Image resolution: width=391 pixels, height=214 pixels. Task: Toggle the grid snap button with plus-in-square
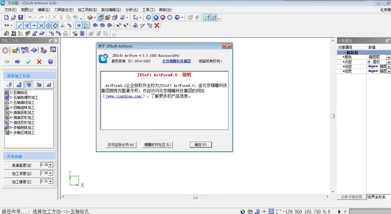(79, 25)
